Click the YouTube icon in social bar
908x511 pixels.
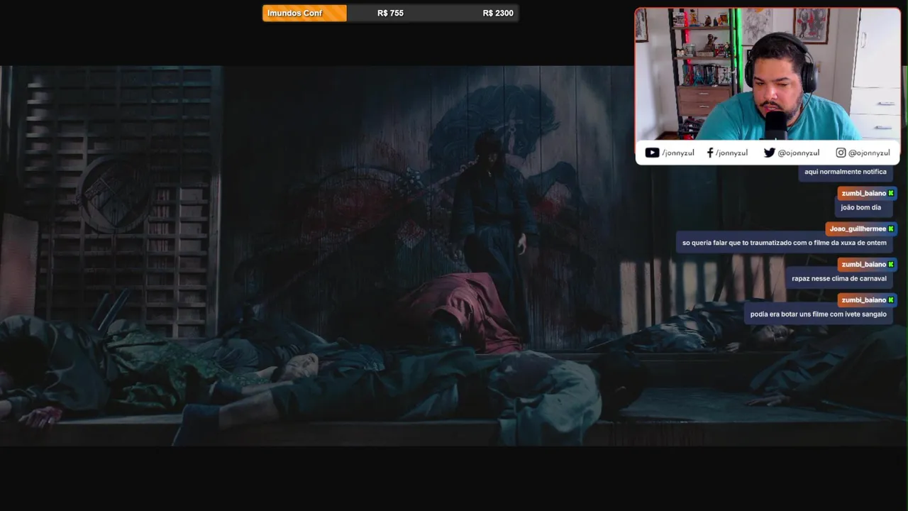click(652, 153)
